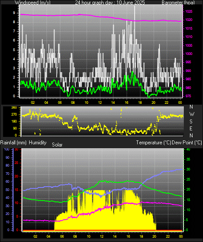Select the "Rainfall (mm)" label
The width and height of the screenshot is (203, 242).
click(13, 143)
